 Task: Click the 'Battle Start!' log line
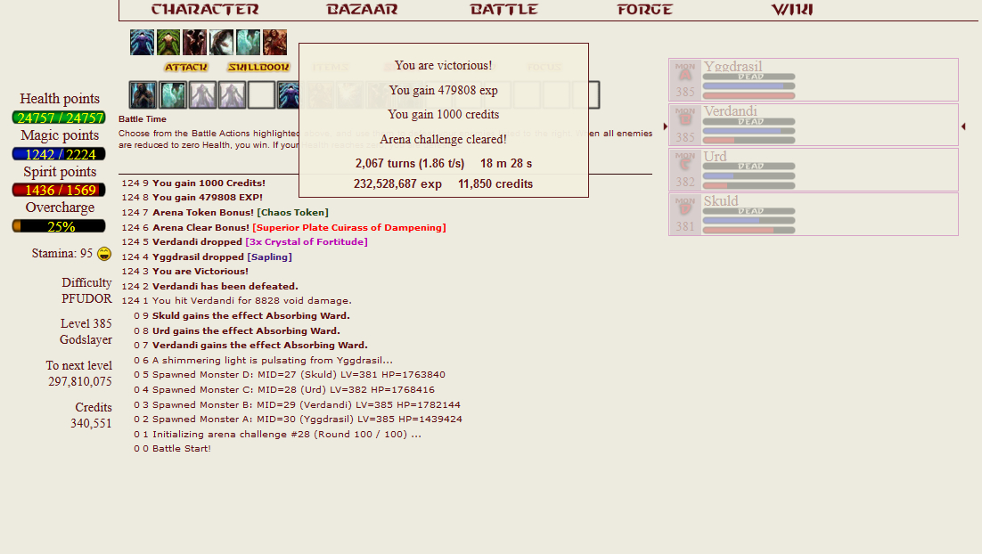click(x=182, y=448)
